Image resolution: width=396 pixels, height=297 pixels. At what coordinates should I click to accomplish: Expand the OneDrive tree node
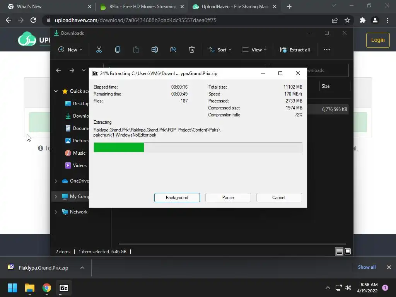click(x=56, y=181)
